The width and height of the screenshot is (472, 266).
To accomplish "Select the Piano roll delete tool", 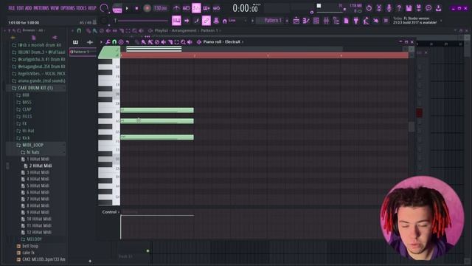I will 157,42.
